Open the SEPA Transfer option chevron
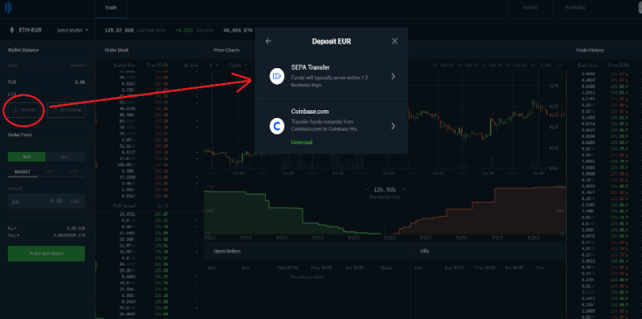Viewport: 642px width, 319px height. click(x=393, y=76)
